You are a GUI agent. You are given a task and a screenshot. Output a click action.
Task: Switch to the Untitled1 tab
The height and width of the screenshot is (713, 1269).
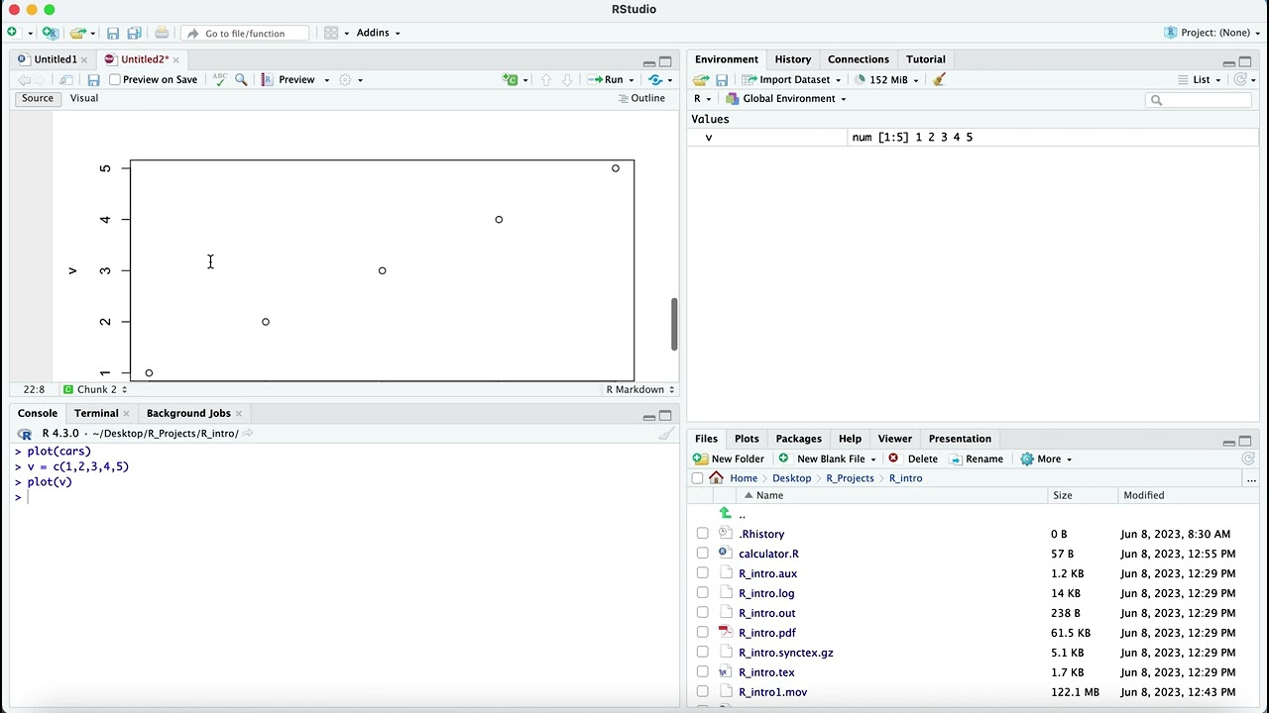click(55, 59)
